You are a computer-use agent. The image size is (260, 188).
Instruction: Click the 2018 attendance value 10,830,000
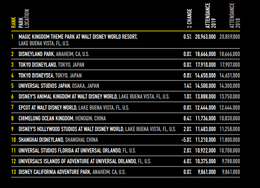coord(229,118)
